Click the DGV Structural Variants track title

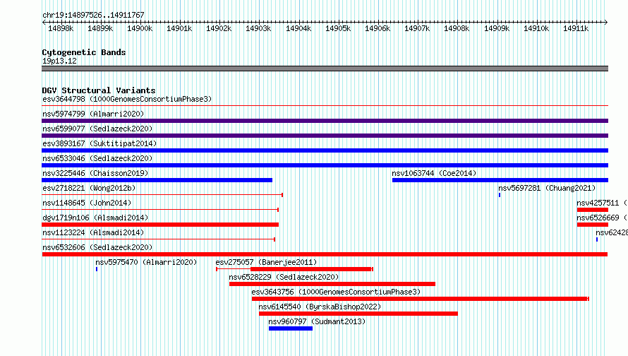[99, 90]
